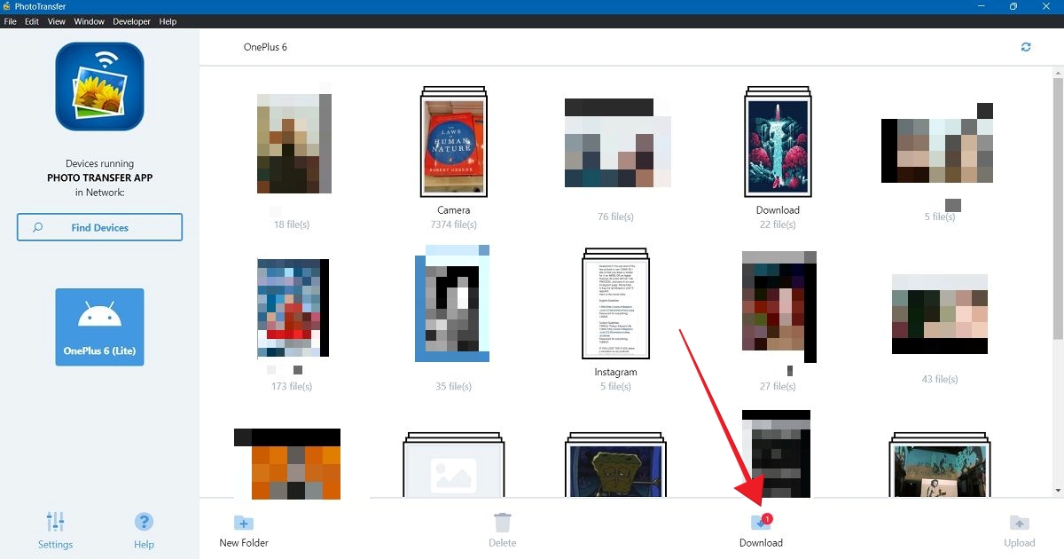Open the File menu
This screenshot has height=559, width=1064.
coord(10,21)
